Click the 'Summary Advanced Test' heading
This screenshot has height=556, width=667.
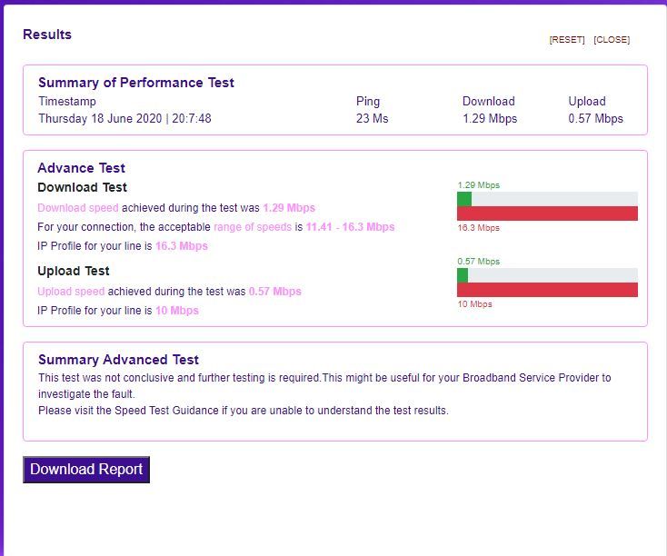tap(118, 360)
